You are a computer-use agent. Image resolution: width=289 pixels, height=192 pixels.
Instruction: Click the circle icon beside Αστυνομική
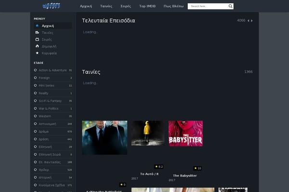(x=35, y=124)
